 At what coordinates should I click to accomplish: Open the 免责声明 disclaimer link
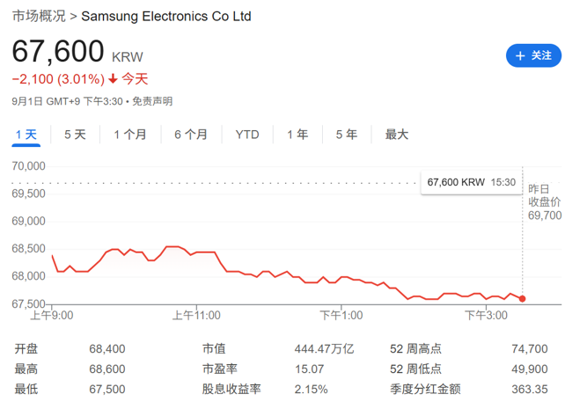click(152, 101)
